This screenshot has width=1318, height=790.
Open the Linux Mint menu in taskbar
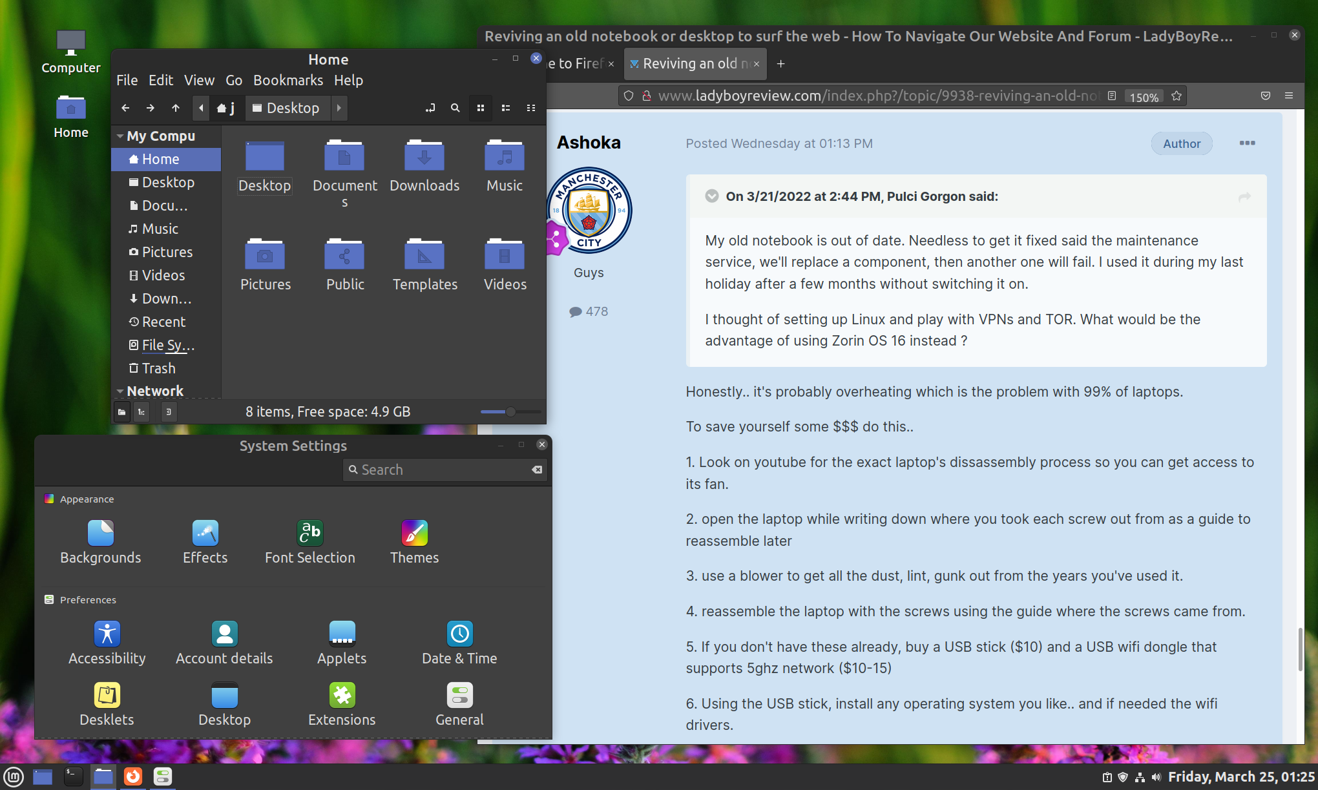point(13,776)
